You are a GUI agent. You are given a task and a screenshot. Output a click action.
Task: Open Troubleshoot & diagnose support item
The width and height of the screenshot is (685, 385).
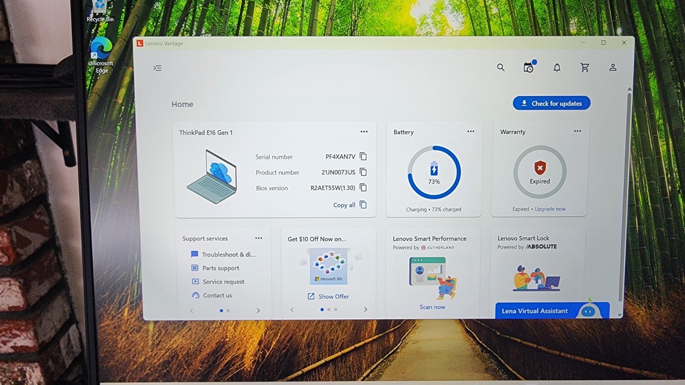tap(223, 255)
